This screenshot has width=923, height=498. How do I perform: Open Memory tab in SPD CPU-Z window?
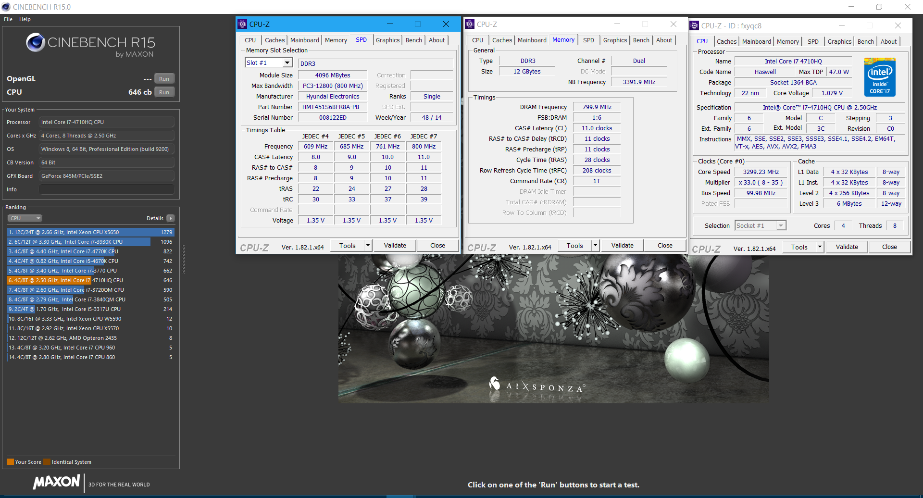[336, 40]
